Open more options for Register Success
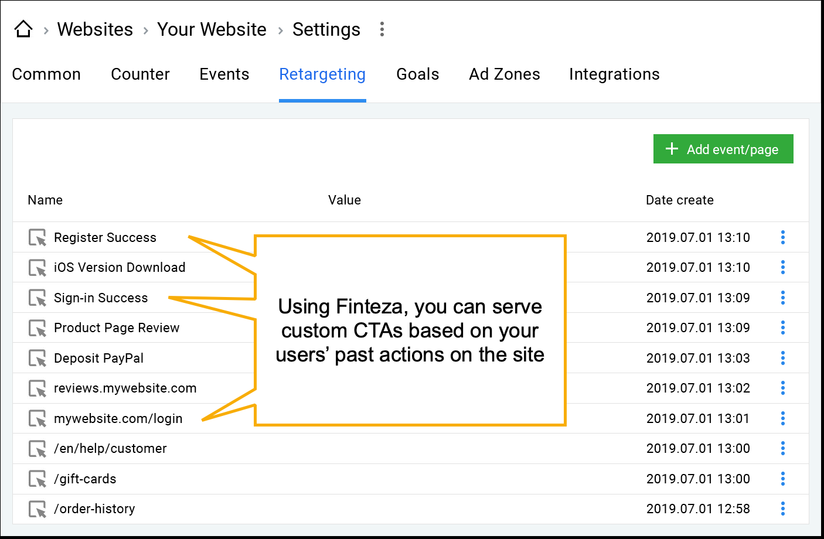The width and height of the screenshot is (824, 539). [783, 237]
